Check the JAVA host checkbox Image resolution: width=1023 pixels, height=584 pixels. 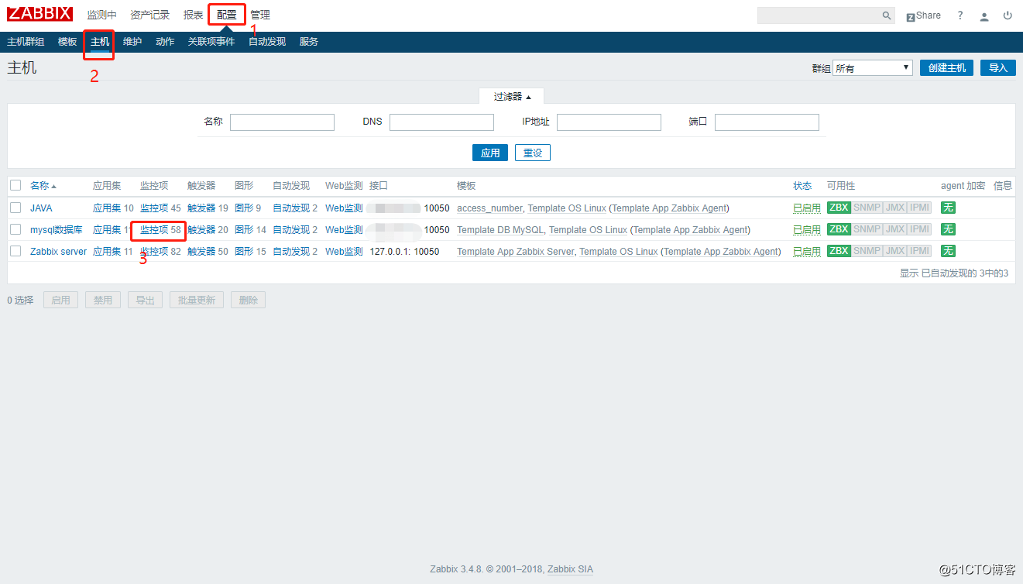point(15,208)
